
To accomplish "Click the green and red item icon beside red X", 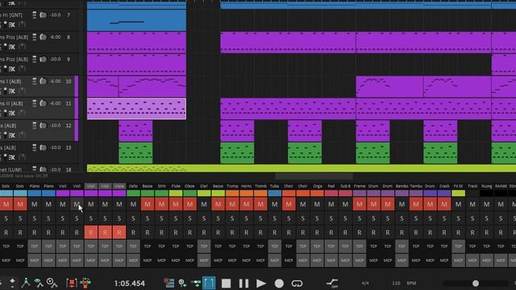I will [x=85, y=283].
